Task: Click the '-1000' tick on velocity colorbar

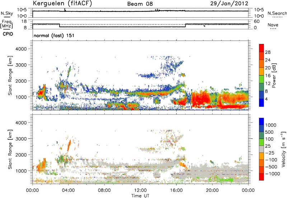Action: 273,174
